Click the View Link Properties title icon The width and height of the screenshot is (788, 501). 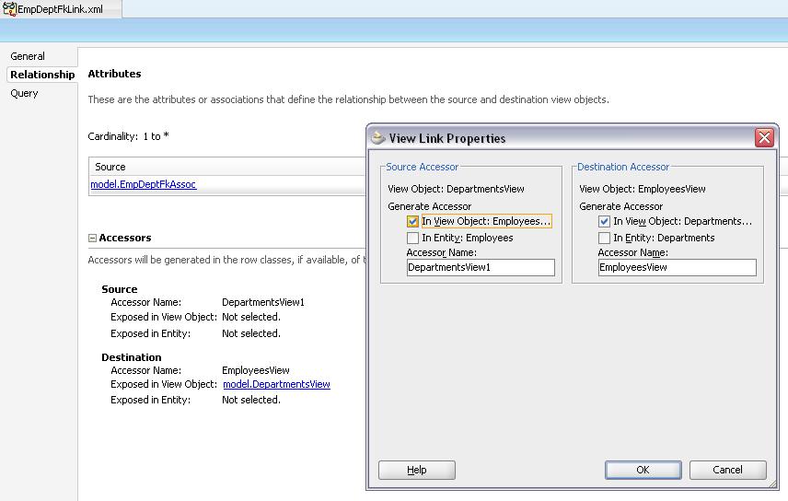tap(377, 137)
